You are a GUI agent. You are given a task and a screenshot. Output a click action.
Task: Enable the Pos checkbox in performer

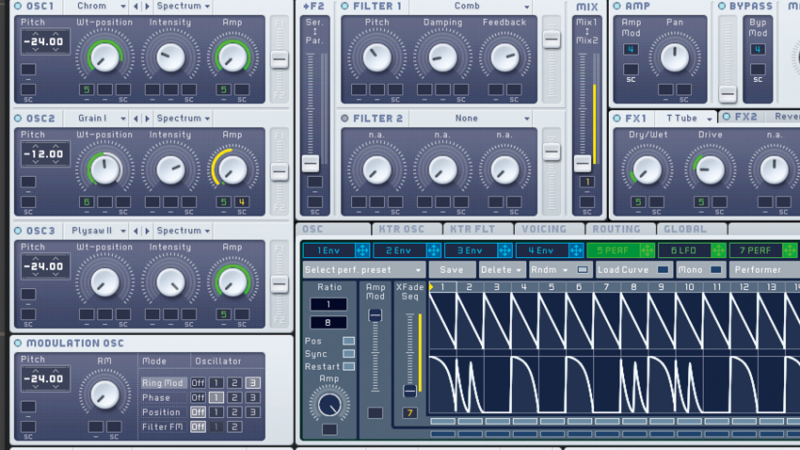tap(349, 341)
